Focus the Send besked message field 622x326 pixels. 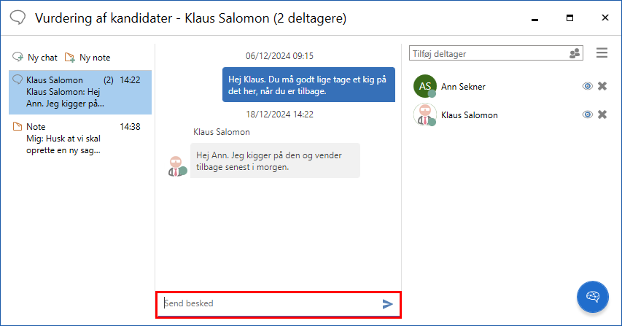pyautogui.click(x=268, y=303)
